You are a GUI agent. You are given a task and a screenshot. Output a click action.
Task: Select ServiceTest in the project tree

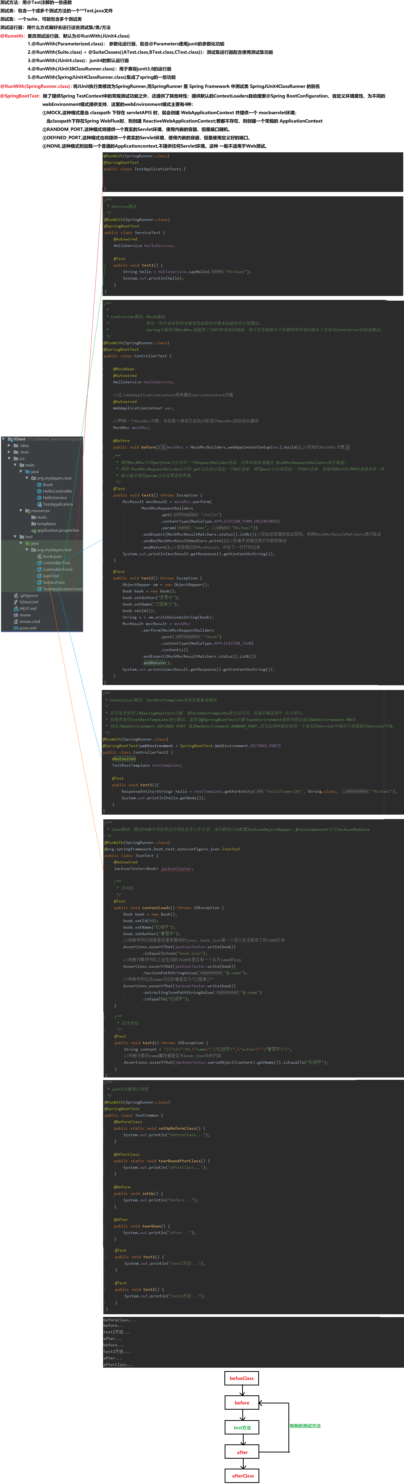[53, 583]
